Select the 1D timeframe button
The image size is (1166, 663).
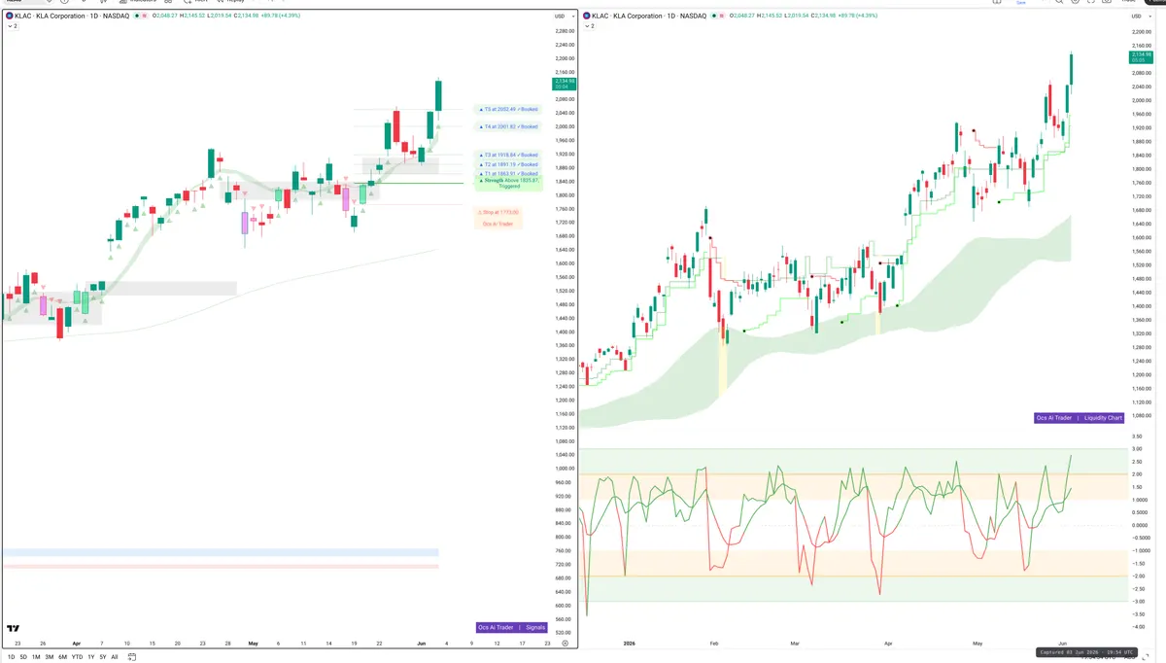coord(12,657)
